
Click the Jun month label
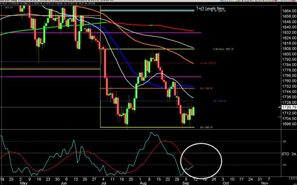click(64, 183)
